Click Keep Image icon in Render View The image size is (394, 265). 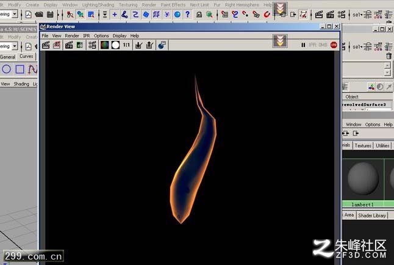tap(138, 45)
